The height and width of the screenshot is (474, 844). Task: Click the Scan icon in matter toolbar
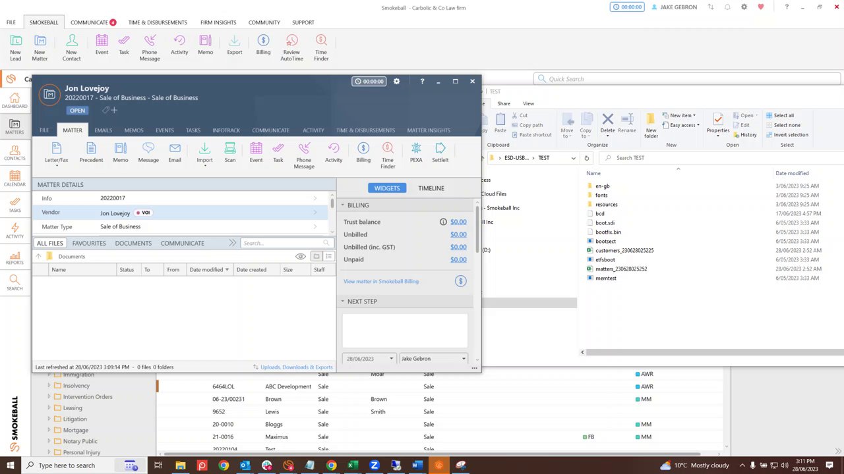(230, 152)
